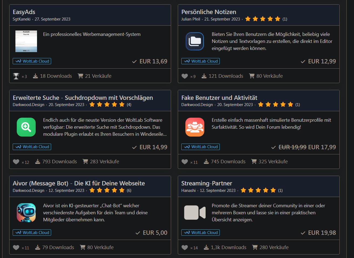Click the Fake Benutzer orange users icon
This screenshot has height=258, width=354.
[x=195, y=127]
